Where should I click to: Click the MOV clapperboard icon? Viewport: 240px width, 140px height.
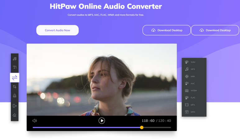pyautogui.click(x=187, y=112)
